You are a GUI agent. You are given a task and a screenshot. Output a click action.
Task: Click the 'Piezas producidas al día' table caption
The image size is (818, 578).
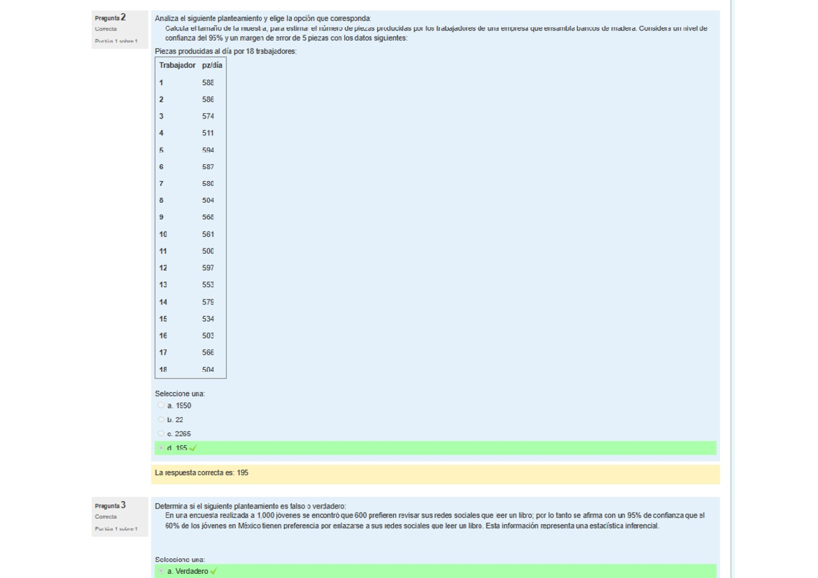[x=226, y=51]
